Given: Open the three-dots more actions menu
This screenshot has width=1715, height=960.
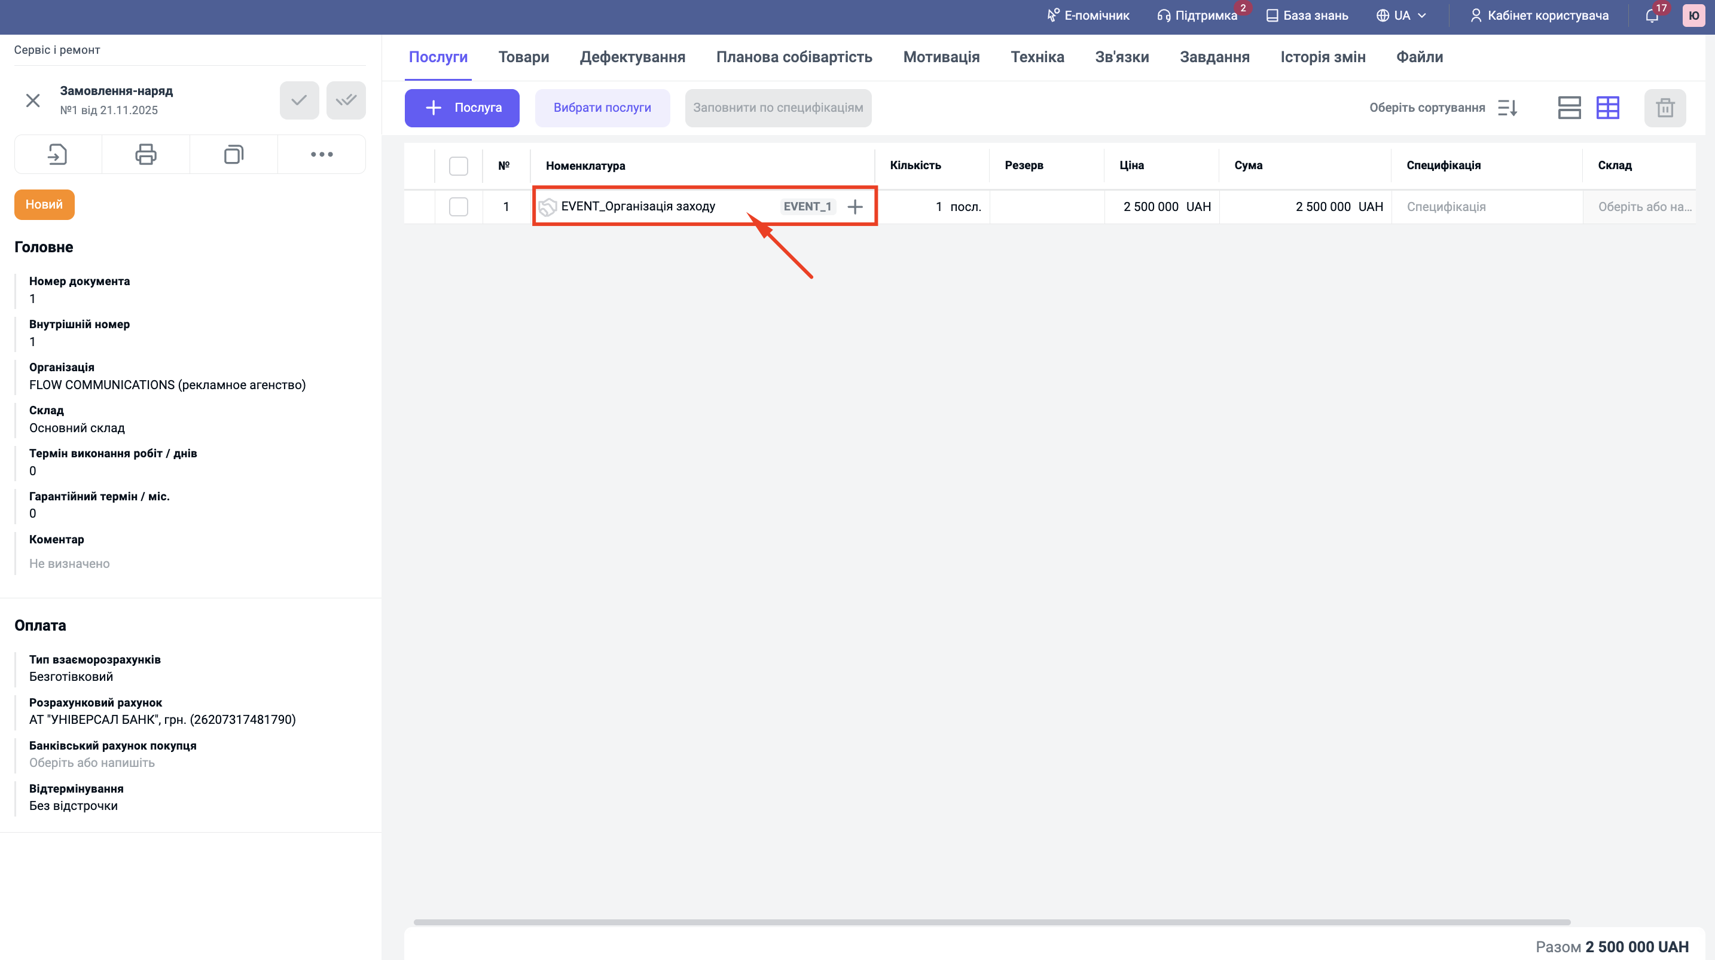Looking at the screenshot, I should coord(322,154).
